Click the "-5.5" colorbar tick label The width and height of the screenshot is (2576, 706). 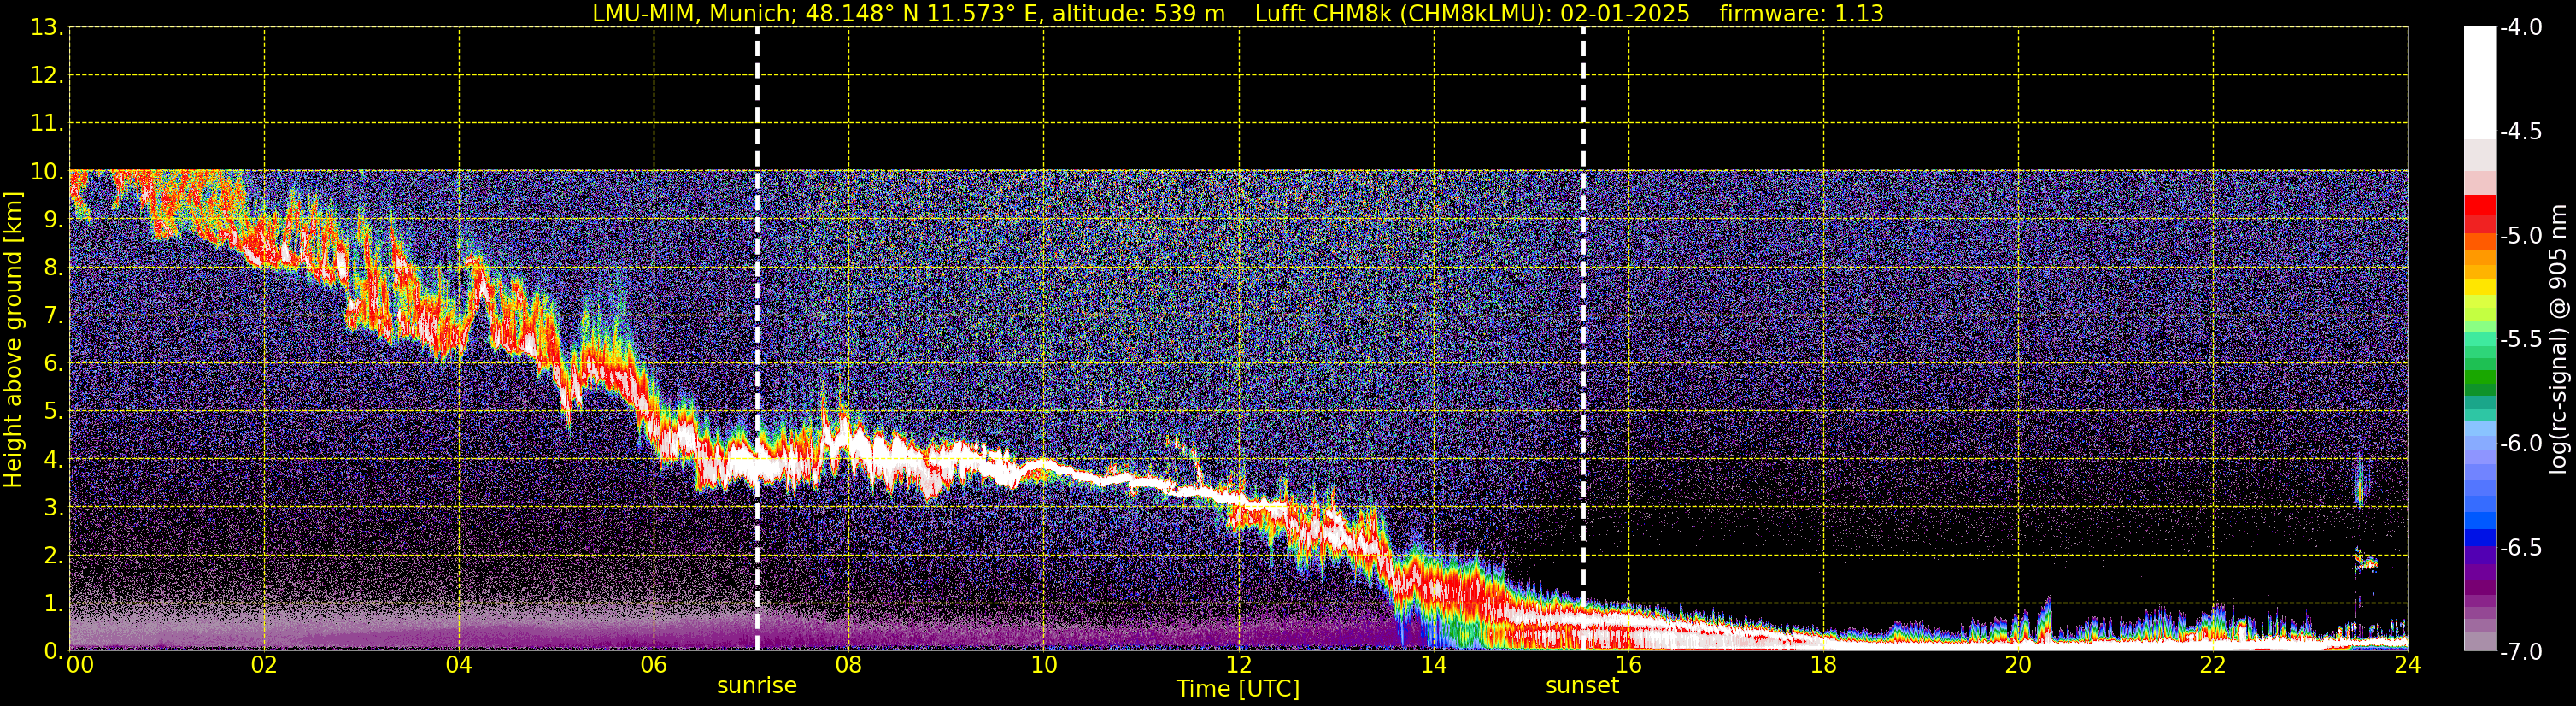(x=2520, y=340)
